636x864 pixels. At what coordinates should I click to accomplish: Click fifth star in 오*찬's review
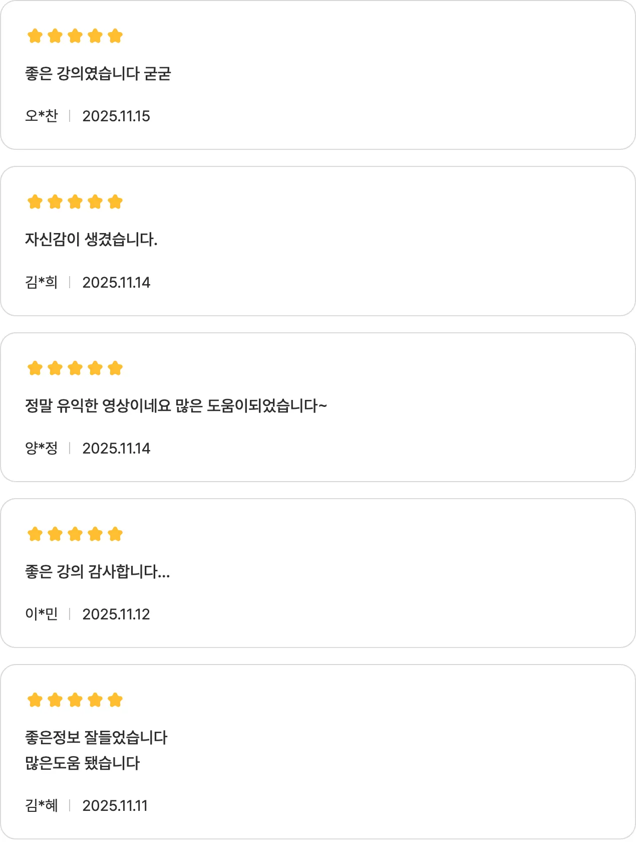click(x=115, y=36)
